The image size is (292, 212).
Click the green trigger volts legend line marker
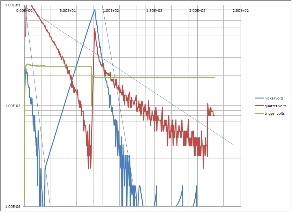point(259,113)
